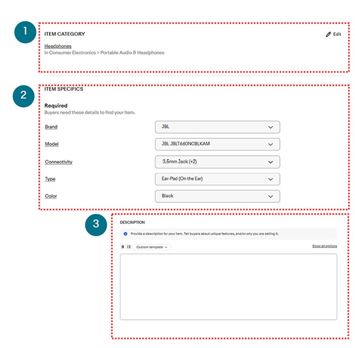Click the Model label link
Screen dimensions: 355x348
[x=52, y=144]
